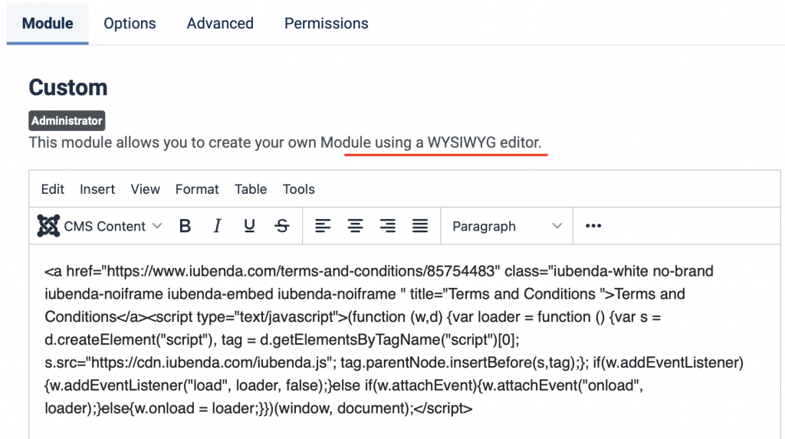Image resolution: width=785 pixels, height=439 pixels.
Task: Apply bold formatting in the editor toolbar
Action: pos(185,226)
